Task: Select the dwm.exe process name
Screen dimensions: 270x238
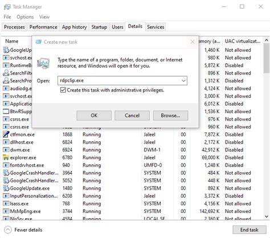Action: tap(20, 150)
